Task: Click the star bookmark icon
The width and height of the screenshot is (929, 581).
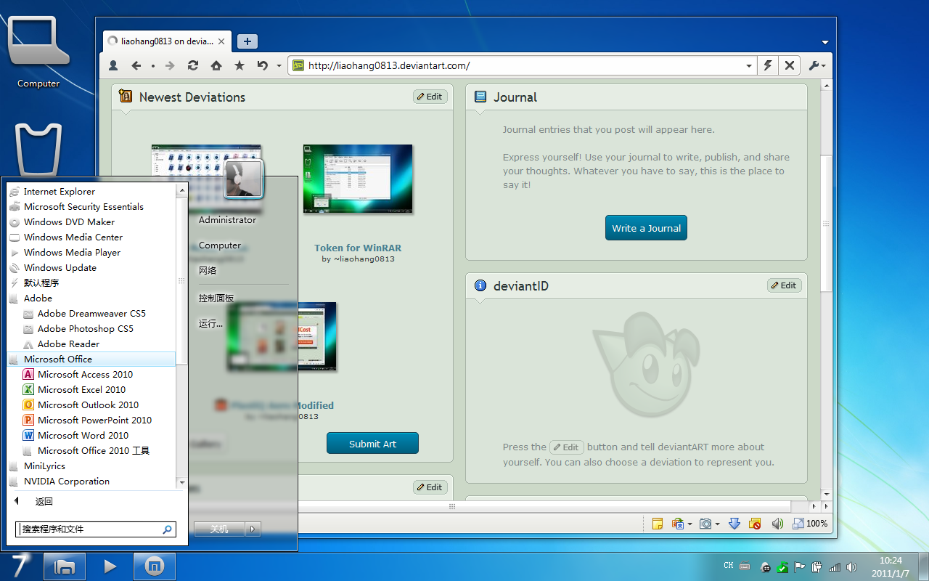Action: [x=239, y=65]
